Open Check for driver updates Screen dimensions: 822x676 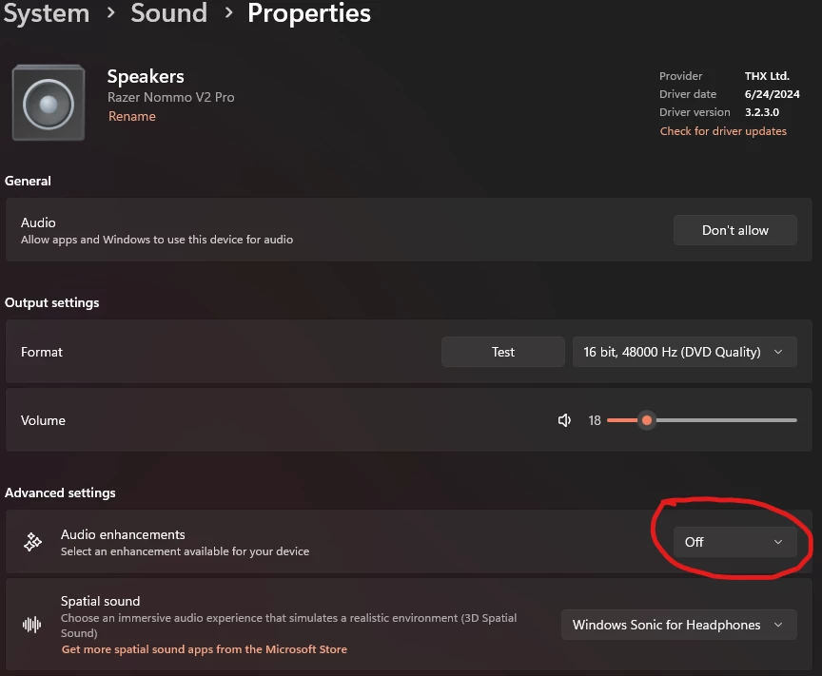pos(723,130)
